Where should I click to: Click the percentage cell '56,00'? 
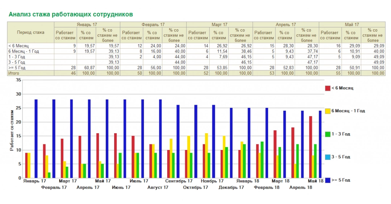pyautogui.click(x=153, y=68)
